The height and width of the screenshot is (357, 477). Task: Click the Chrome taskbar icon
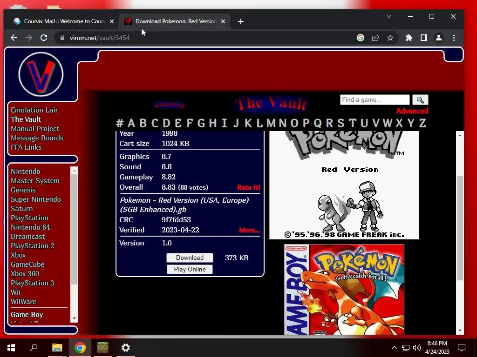coord(80,348)
